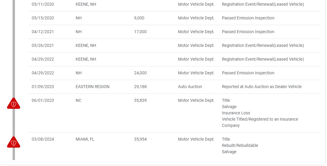Click red warning icon beside 06/01/2023 entry
327x166 pixels.
(x=13, y=104)
